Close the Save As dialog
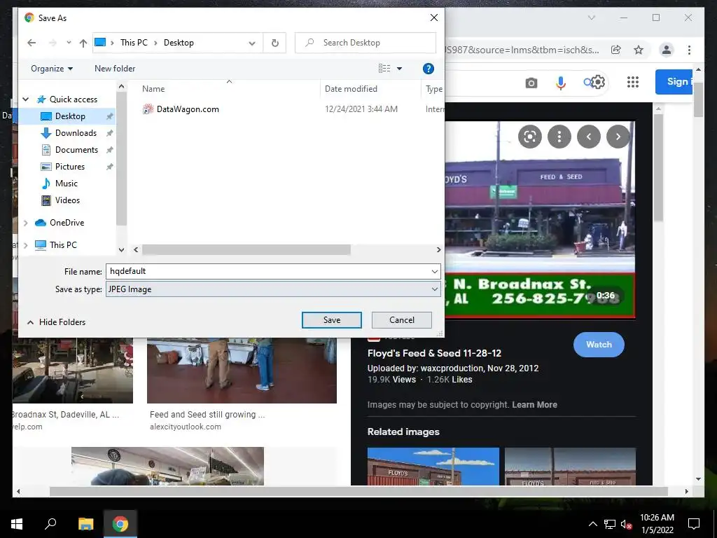This screenshot has height=538, width=717. pyautogui.click(x=434, y=18)
